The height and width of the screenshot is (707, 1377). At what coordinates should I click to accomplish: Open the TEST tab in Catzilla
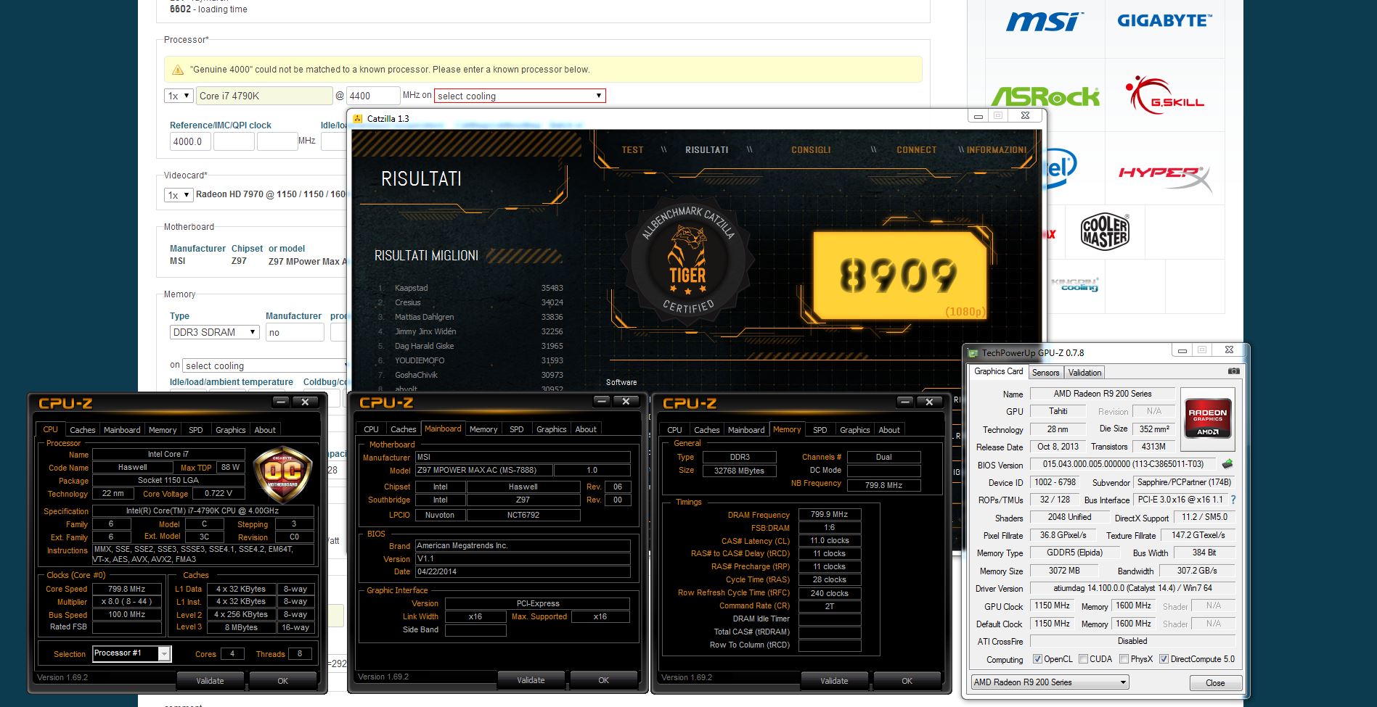coord(632,150)
